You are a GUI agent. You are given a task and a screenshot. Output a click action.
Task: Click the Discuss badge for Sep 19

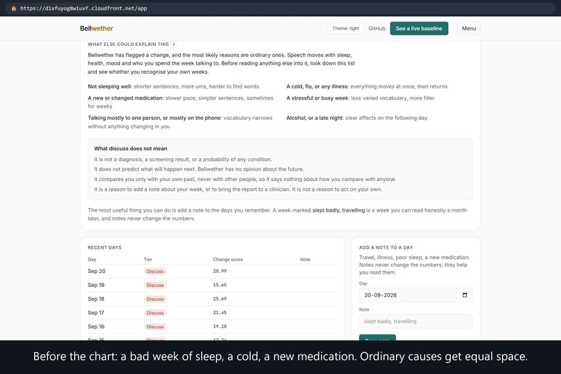pyautogui.click(x=155, y=286)
